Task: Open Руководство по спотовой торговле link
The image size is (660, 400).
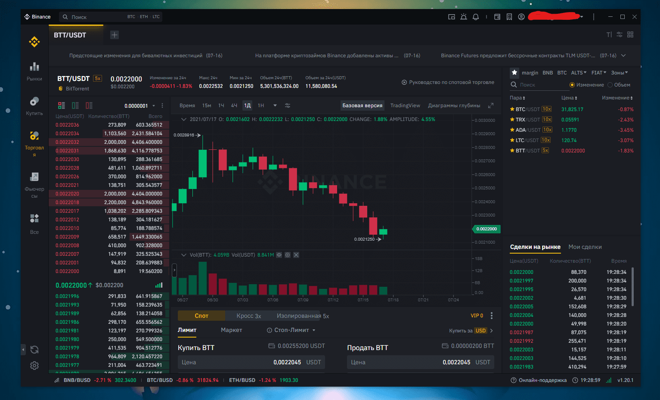Action: pyautogui.click(x=448, y=82)
